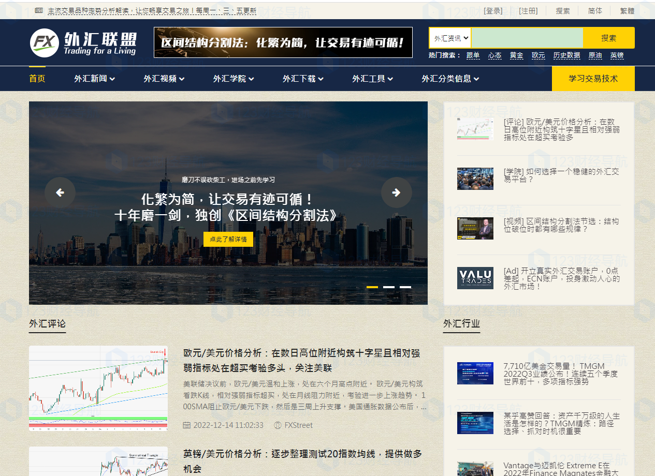Click the FX 外汇联盟 site logo
This screenshot has height=476, width=655.
pos(83,43)
